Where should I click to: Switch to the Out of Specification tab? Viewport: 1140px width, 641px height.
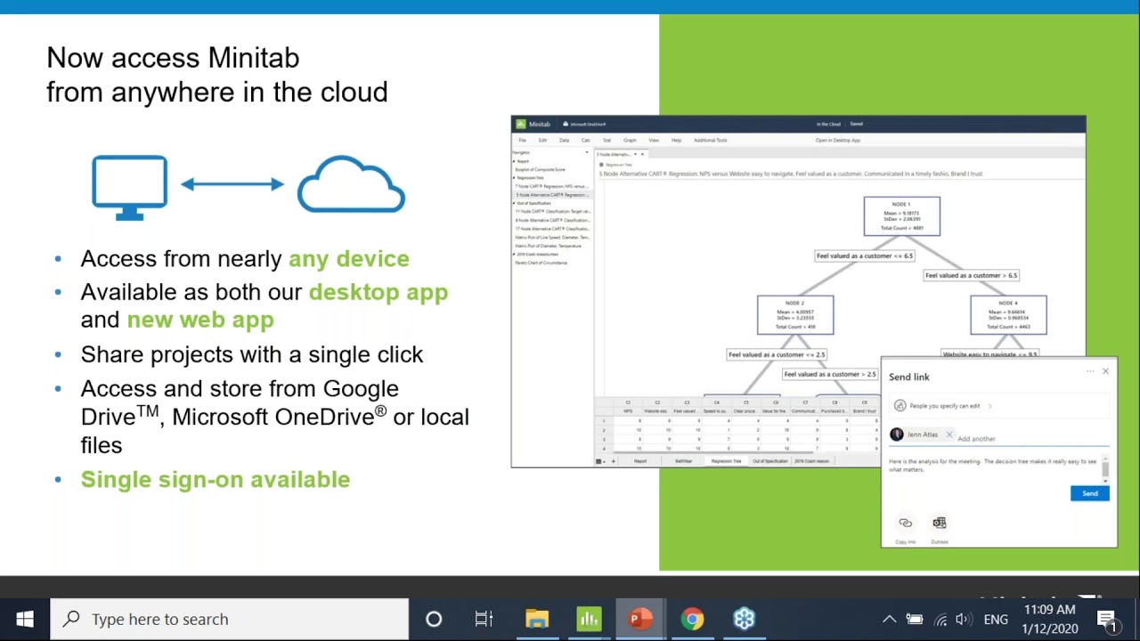pos(769,461)
